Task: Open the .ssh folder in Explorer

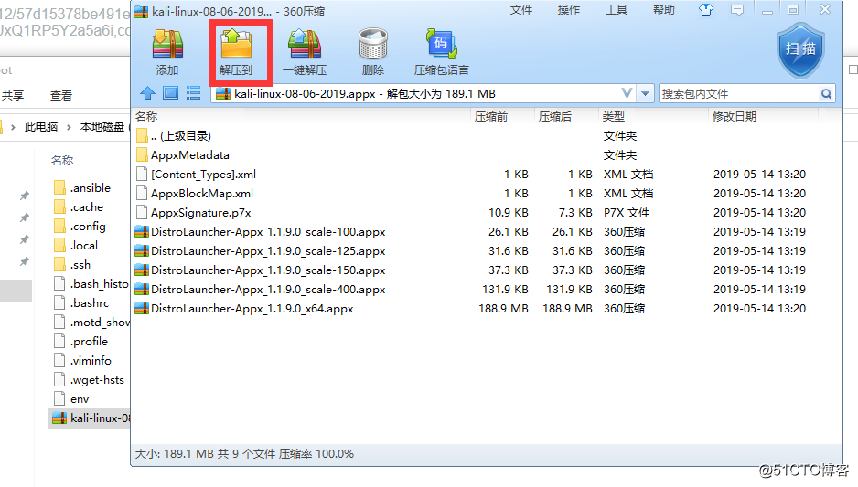Action: coord(71,264)
